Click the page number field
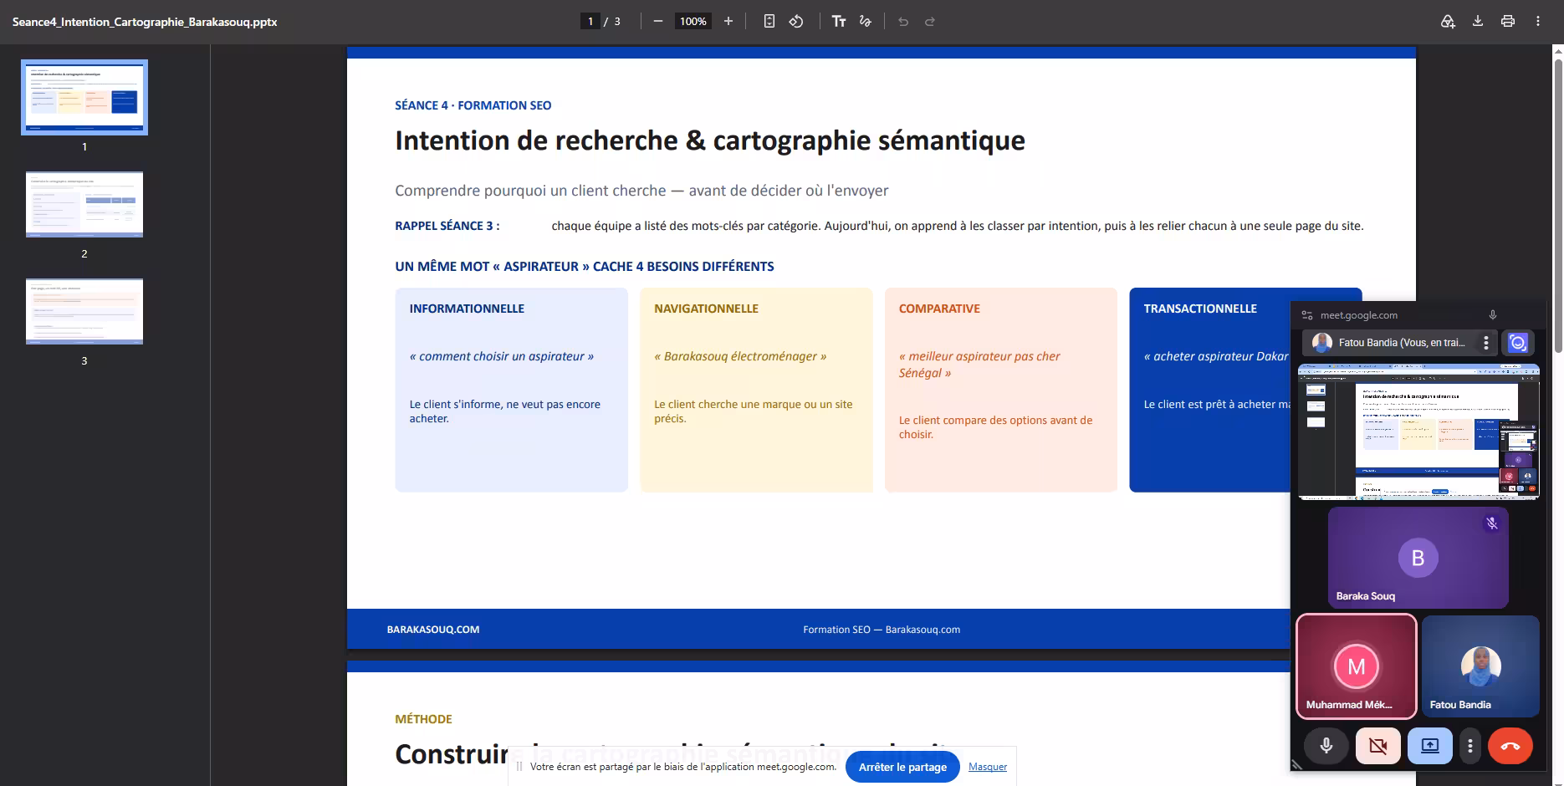The width and height of the screenshot is (1564, 786). tap(590, 22)
